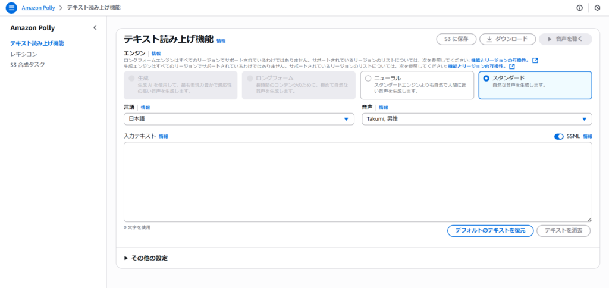
Task: Click the S3 に保存 button
Action: [456, 39]
